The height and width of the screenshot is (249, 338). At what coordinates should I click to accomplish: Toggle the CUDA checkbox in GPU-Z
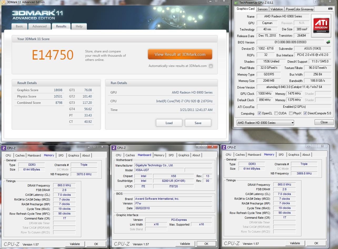[276, 113]
